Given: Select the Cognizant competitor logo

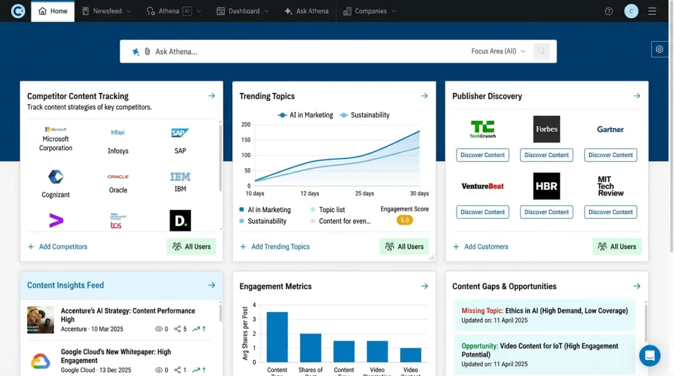Looking at the screenshot, I should click(x=56, y=176).
